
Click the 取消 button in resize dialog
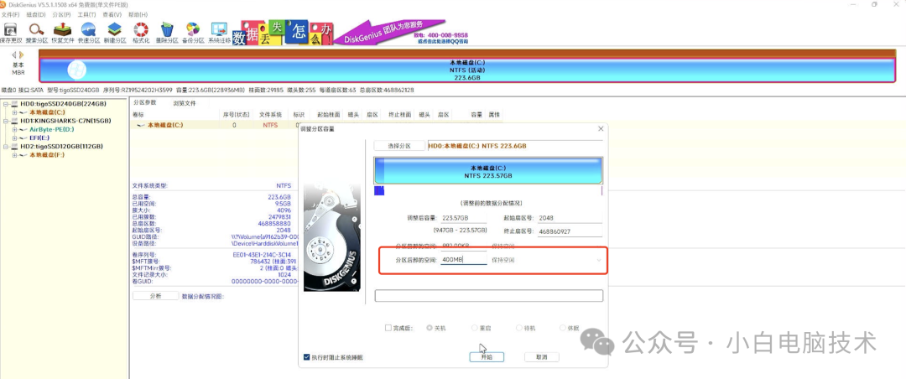pyautogui.click(x=541, y=357)
